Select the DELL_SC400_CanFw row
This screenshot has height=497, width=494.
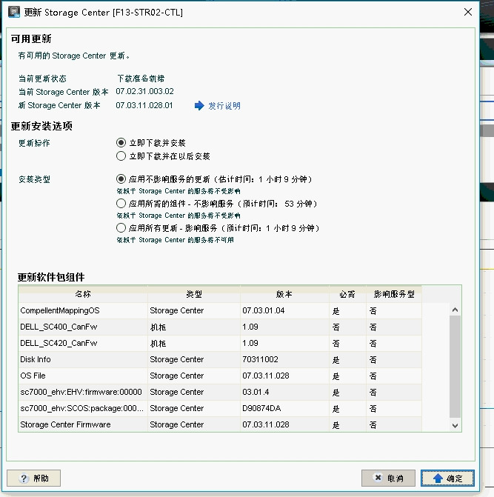(220, 327)
